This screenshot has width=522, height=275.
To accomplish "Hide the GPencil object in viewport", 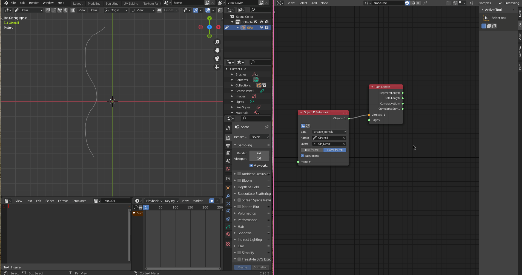I will coord(261,27).
